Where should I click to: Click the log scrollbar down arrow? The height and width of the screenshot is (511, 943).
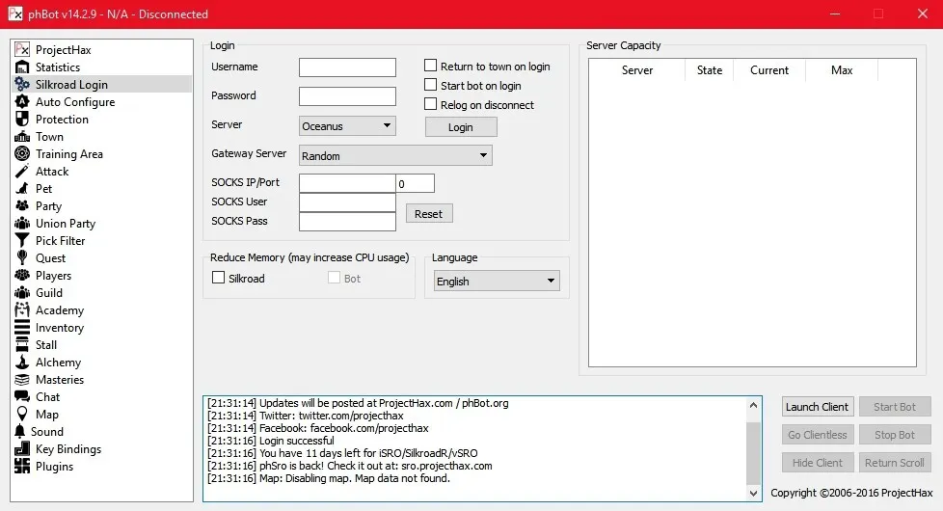pyautogui.click(x=753, y=494)
